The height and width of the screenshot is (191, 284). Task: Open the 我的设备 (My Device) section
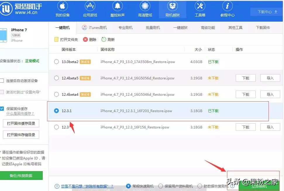pos(62,9)
